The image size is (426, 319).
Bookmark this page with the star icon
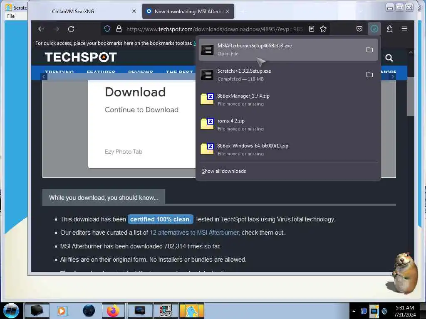pos(323,29)
